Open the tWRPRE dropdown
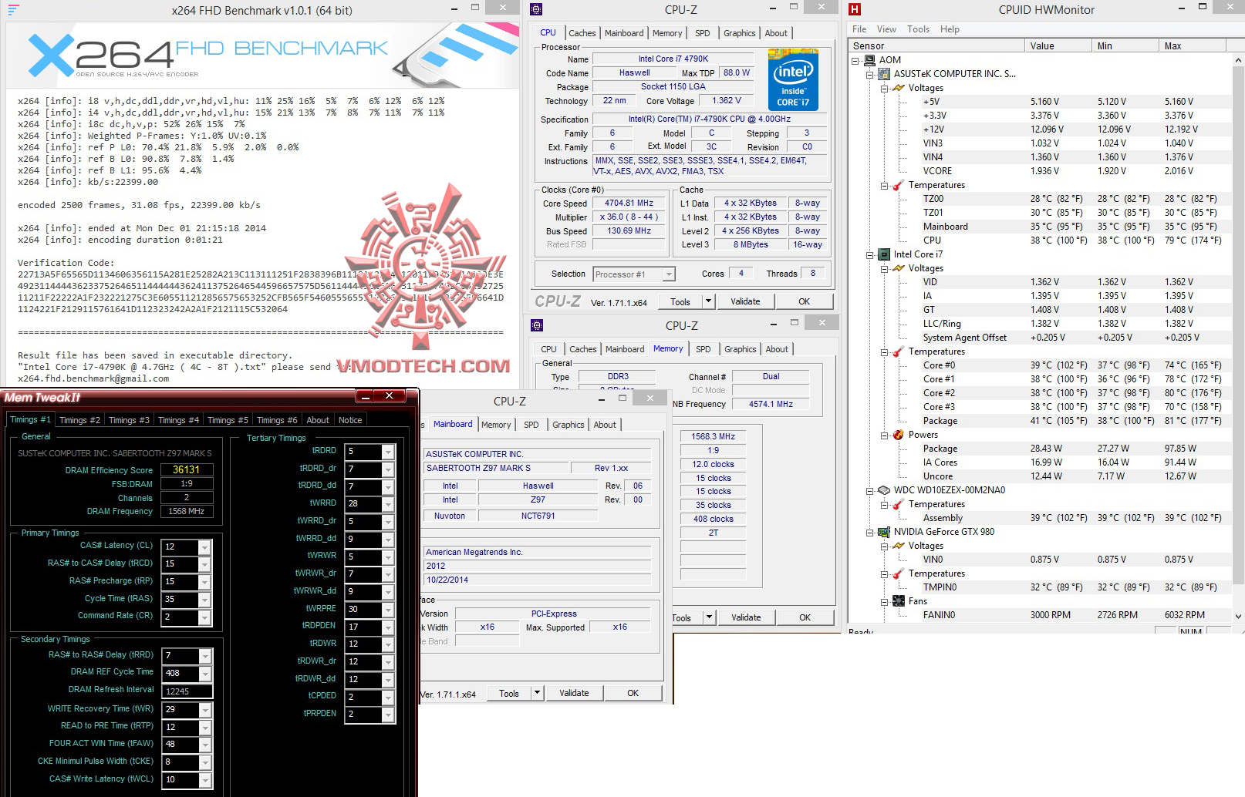1245x797 pixels. pos(388,609)
